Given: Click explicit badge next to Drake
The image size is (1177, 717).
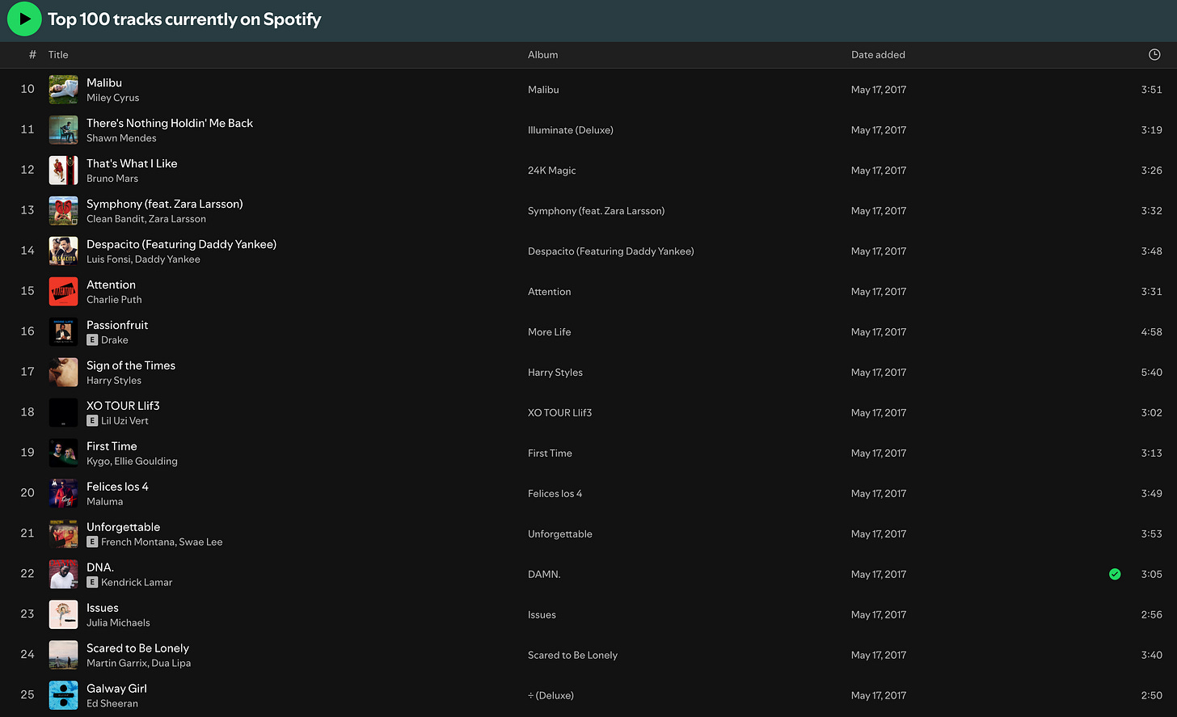Looking at the screenshot, I should tap(92, 340).
